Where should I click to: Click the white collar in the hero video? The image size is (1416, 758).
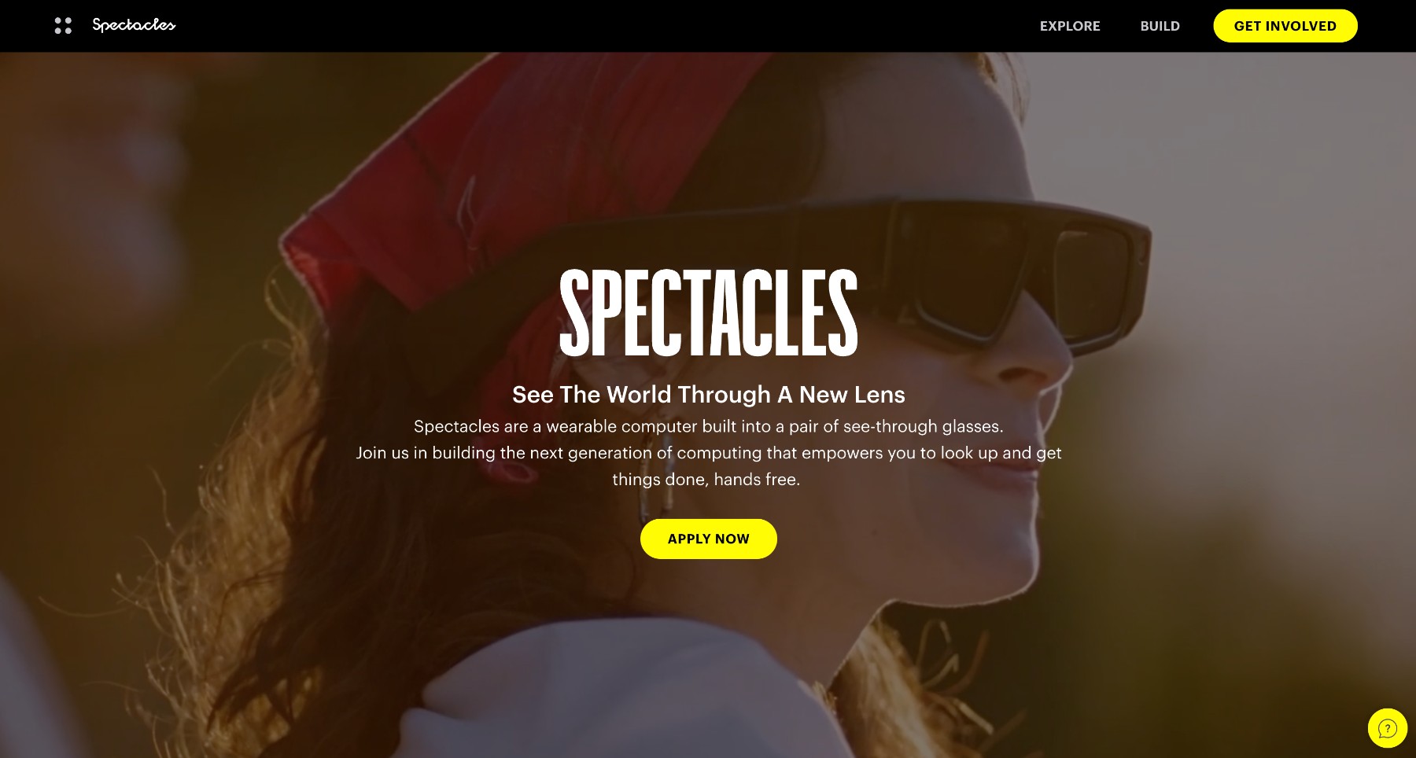[x=629, y=692]
